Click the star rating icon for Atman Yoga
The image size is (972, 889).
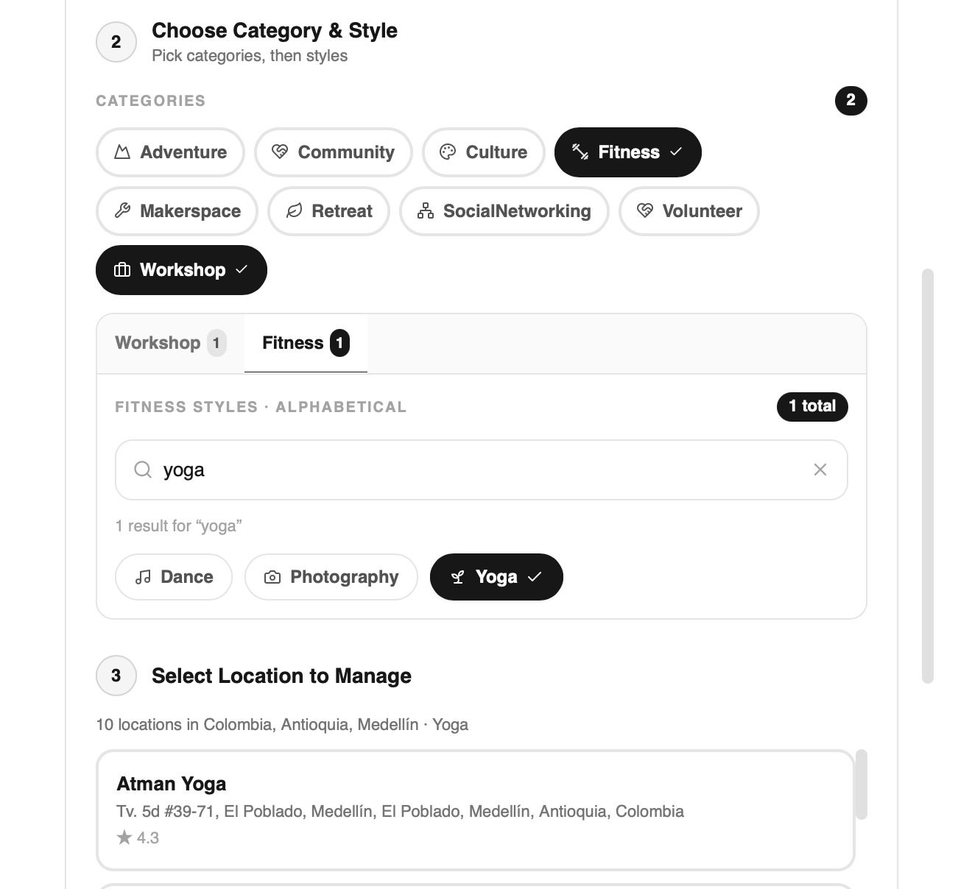click(124, 837)
